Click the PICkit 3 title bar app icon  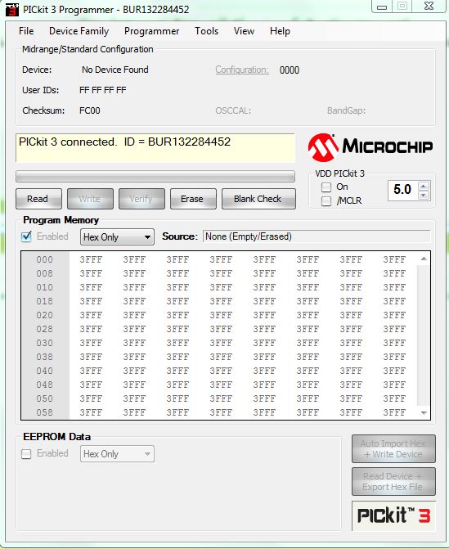(x=11, y=10)
